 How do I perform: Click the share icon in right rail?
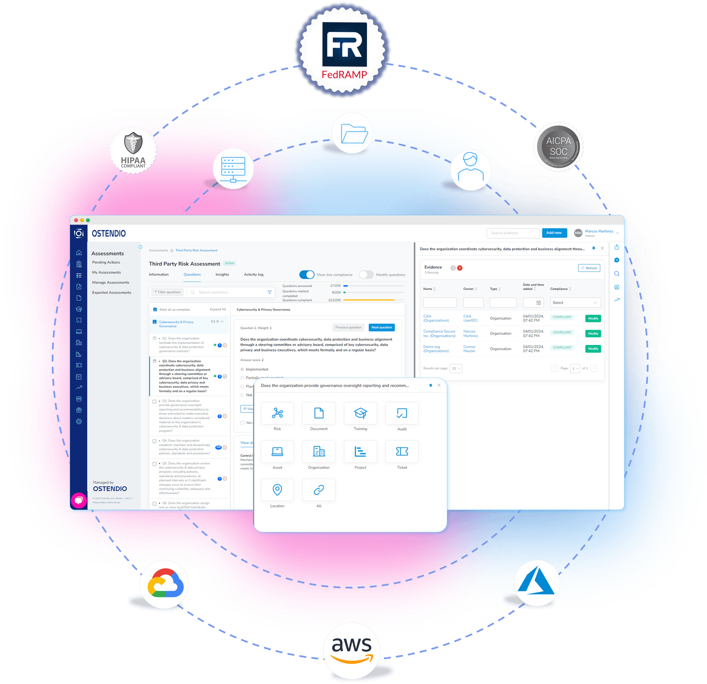click(617, 247)
